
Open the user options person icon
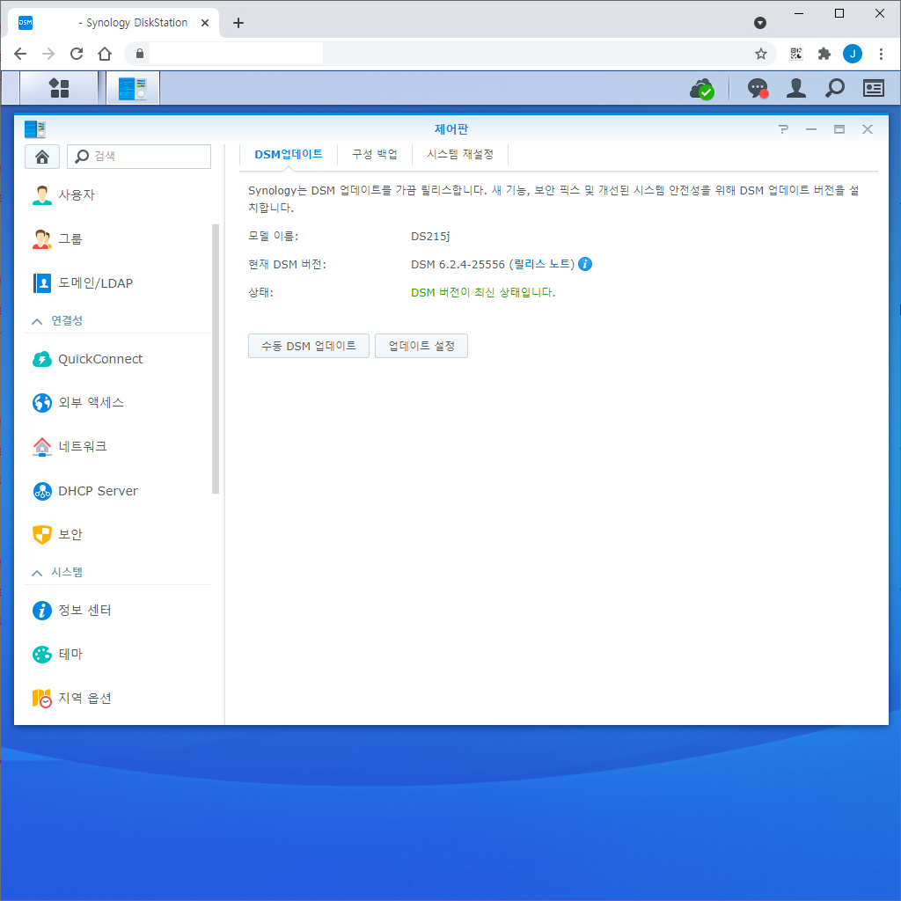[795, 88]
